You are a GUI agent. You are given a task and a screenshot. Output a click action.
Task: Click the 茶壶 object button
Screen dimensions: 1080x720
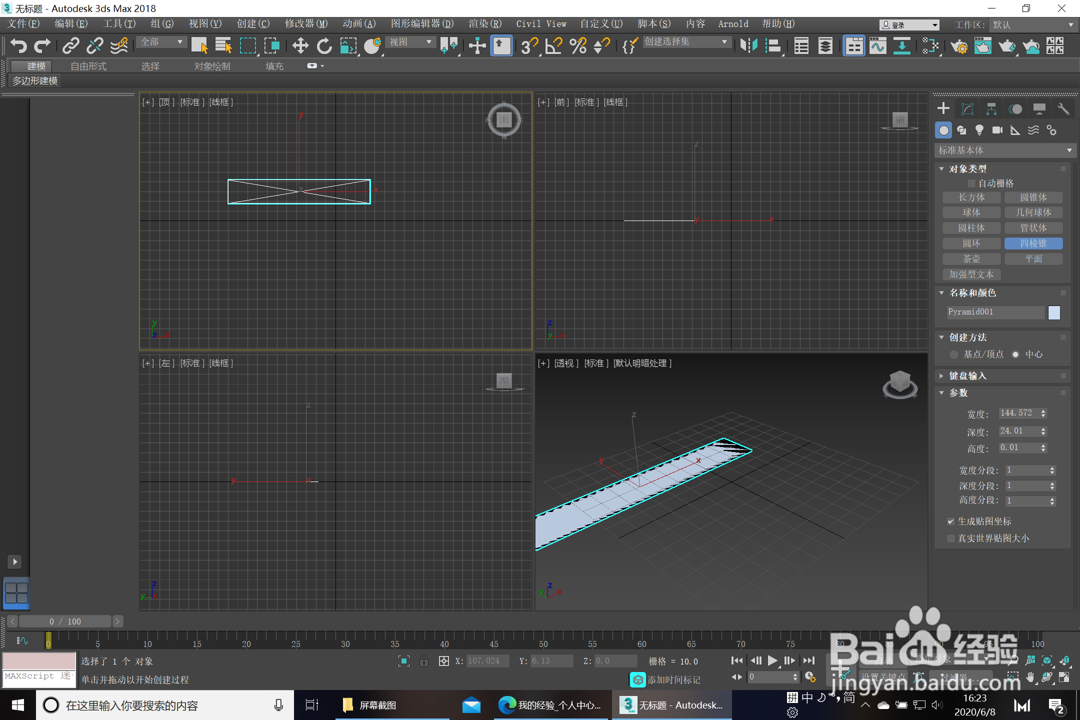point(971,259)
